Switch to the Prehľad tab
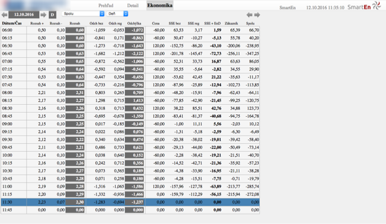The image size is (386, 224). tap(106, 5)
